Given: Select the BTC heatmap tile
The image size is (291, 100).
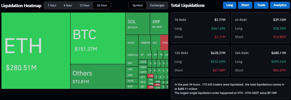Looking at the screenshot, I should click(98, 38).
